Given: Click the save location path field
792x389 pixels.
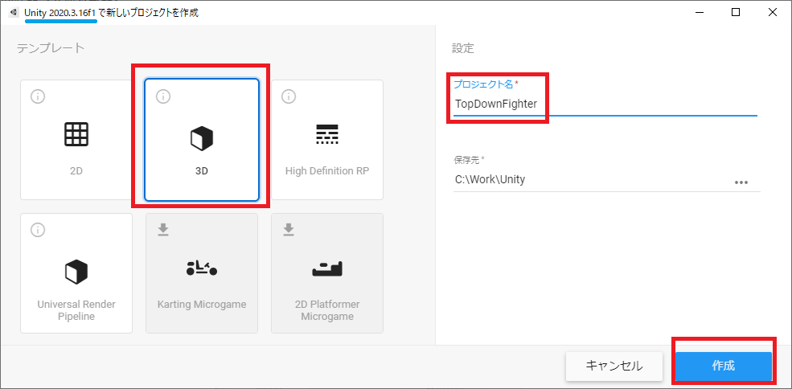Looking at the screenshot, I should [x=591, y=179].
